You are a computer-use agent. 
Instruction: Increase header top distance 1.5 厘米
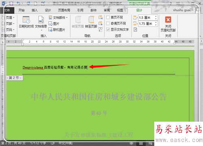(155, 16)
